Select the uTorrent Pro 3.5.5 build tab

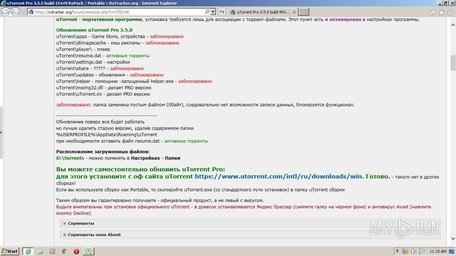(x=263, y=12)
